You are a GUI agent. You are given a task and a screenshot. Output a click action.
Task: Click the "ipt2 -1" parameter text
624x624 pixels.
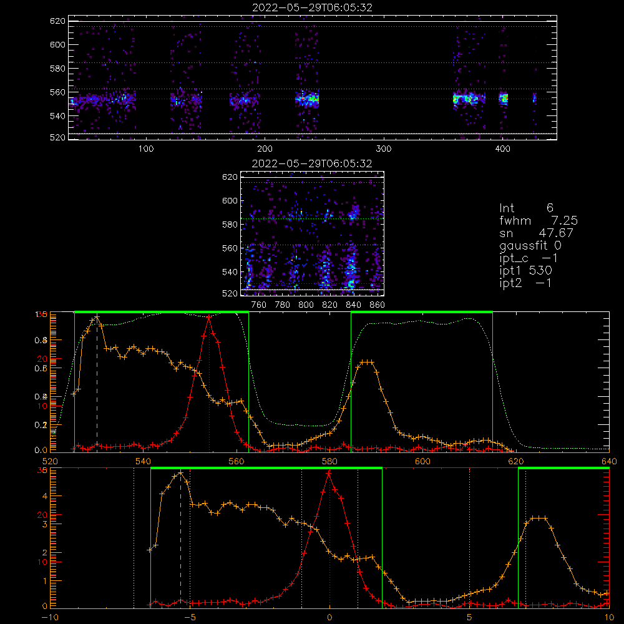click(x=525, y=283)
